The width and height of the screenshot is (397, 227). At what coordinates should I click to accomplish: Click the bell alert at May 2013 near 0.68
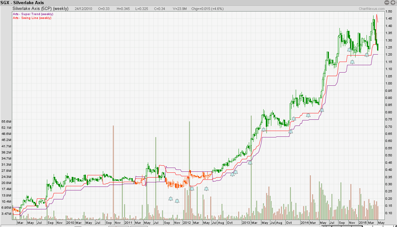pyautogui.click(x=264, y=130)
